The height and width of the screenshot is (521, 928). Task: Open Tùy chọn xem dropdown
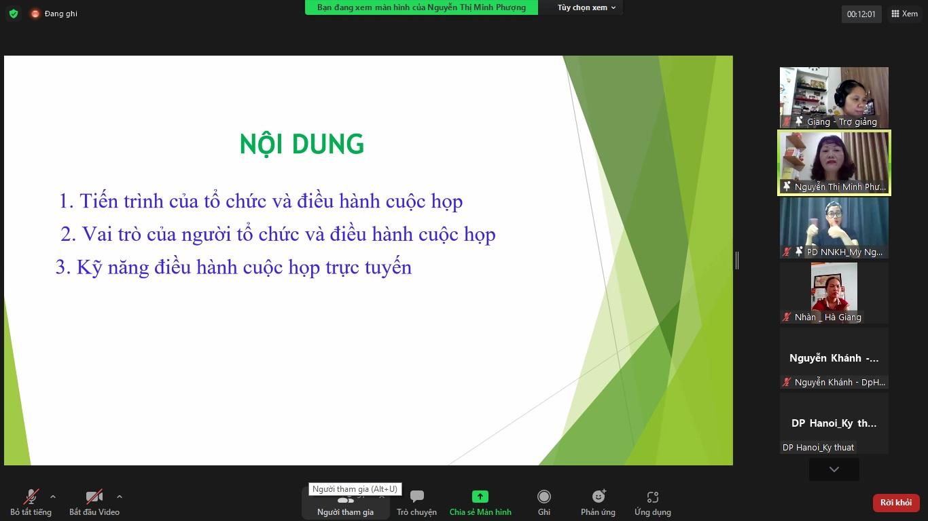click(587, 7)
